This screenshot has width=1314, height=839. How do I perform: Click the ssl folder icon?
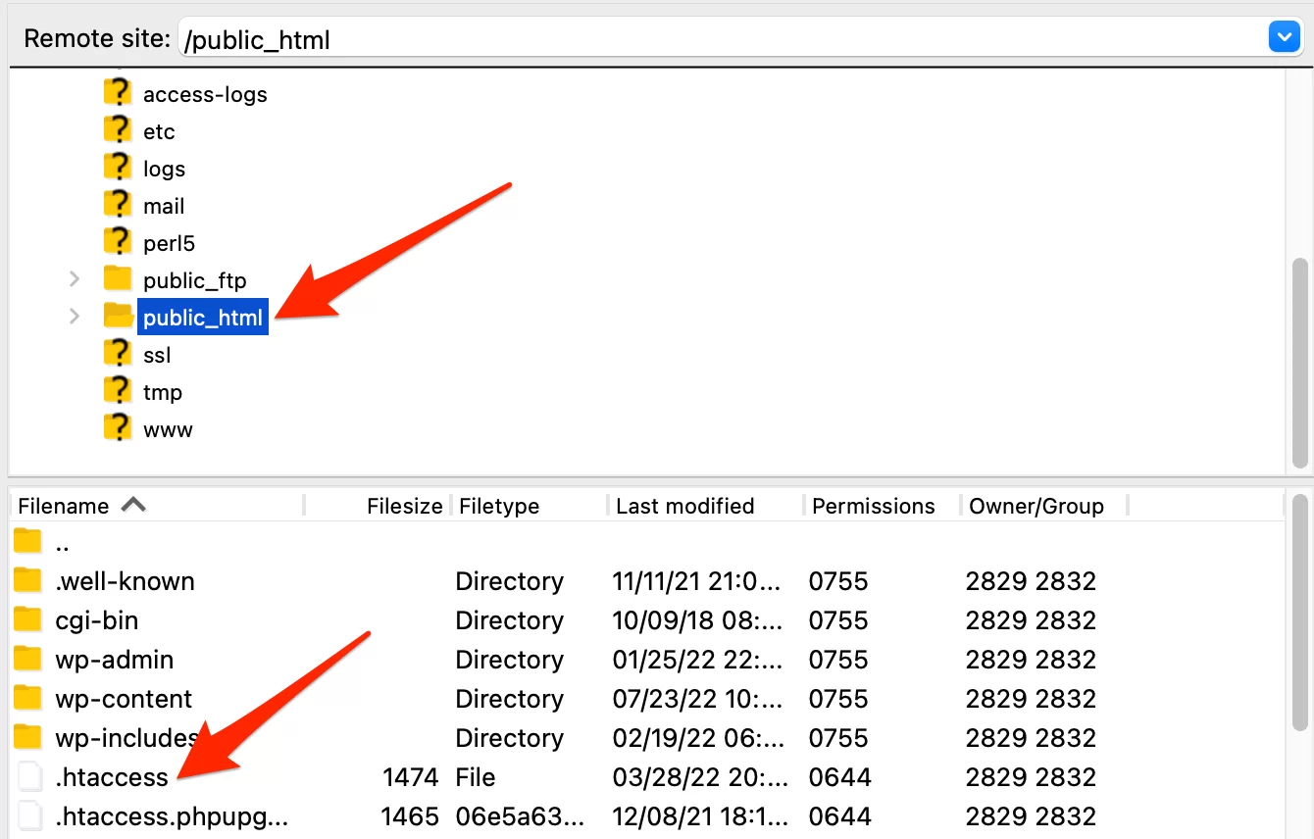117,354
